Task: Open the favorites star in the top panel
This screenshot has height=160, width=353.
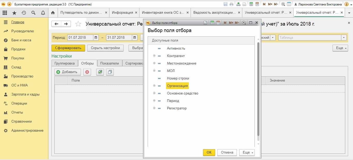Action: (x=14, y=13)
